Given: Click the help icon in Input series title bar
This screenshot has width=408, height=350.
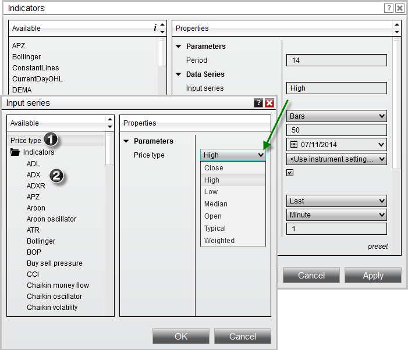Looking at the screenshot, I should (258, 103).
